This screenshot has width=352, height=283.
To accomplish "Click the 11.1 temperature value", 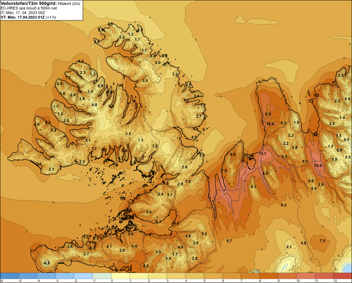I will [263, 154].
